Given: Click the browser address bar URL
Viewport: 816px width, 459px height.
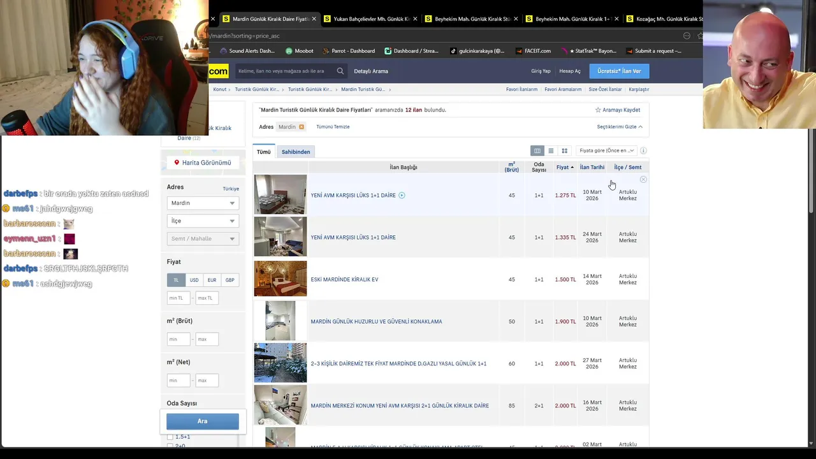Looking at the screenshot, I should click(x=244, y=36).
